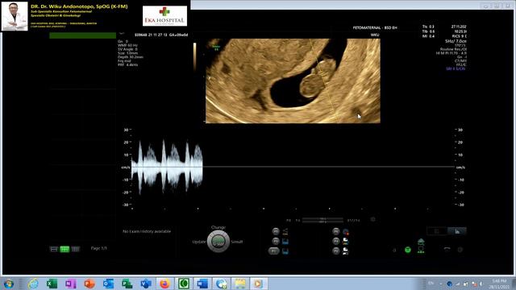The height and width of the screenshot is (290, 516).
Task: Click the Eka Hospital logo
Action: click(164, 16)
